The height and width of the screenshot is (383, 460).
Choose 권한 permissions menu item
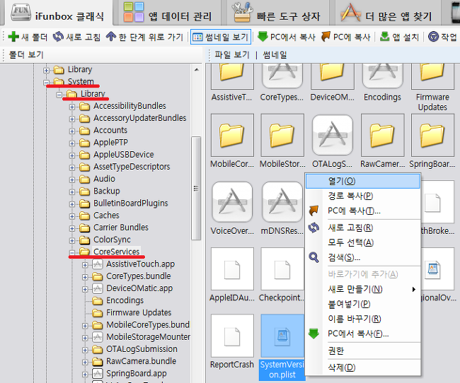click(x=363, y=350)
